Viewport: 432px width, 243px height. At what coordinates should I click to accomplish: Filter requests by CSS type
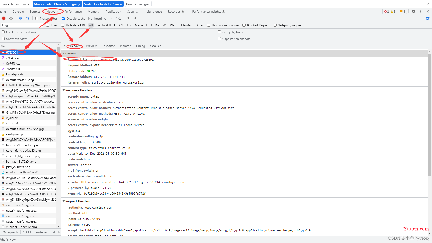click(x=122, y=25)
